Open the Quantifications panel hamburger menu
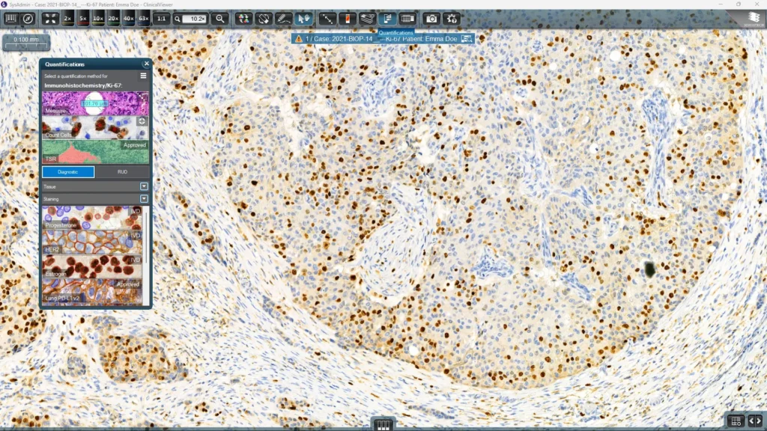767x431 pixels. tap(143, 76)
